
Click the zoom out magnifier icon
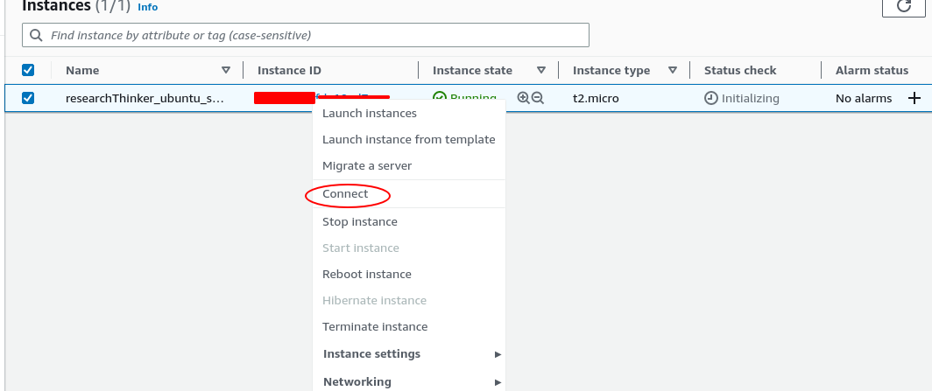[537, 98]
